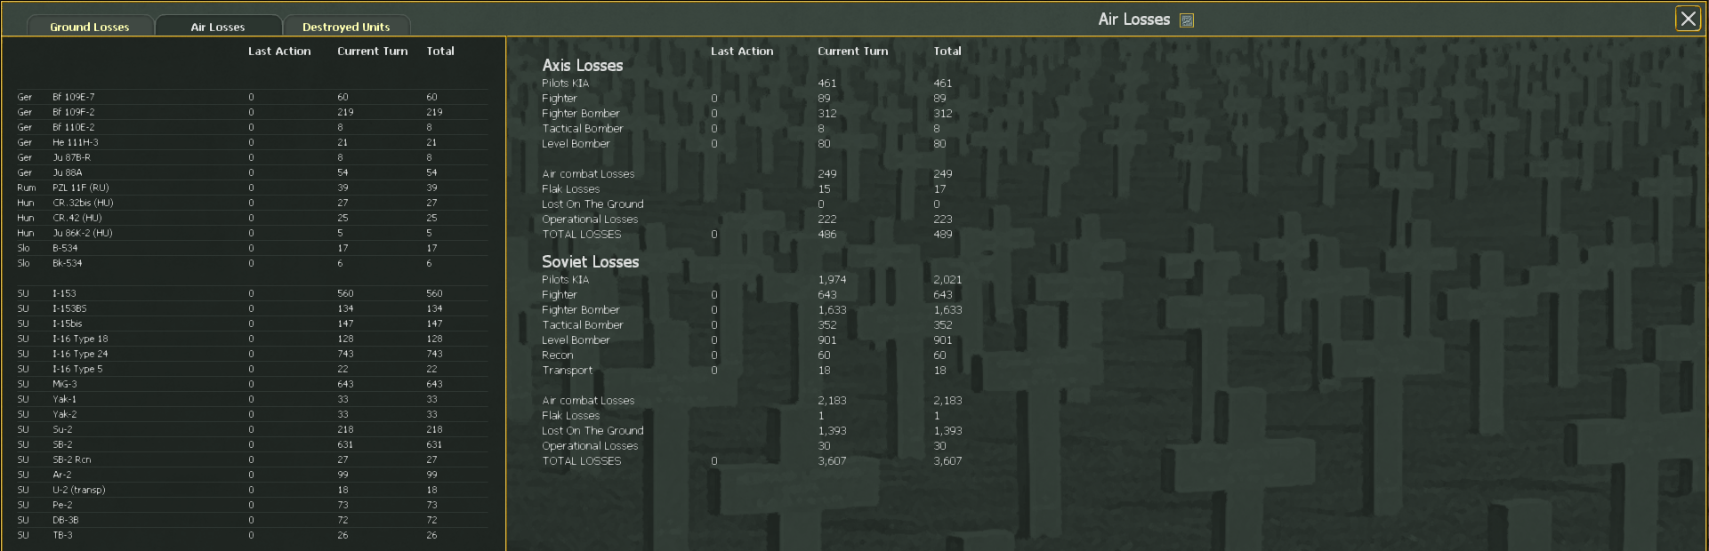Click Axis TOTAL LOSSES total 489
The height and width of the screenshot is (551, 1709).
(943, 235)
